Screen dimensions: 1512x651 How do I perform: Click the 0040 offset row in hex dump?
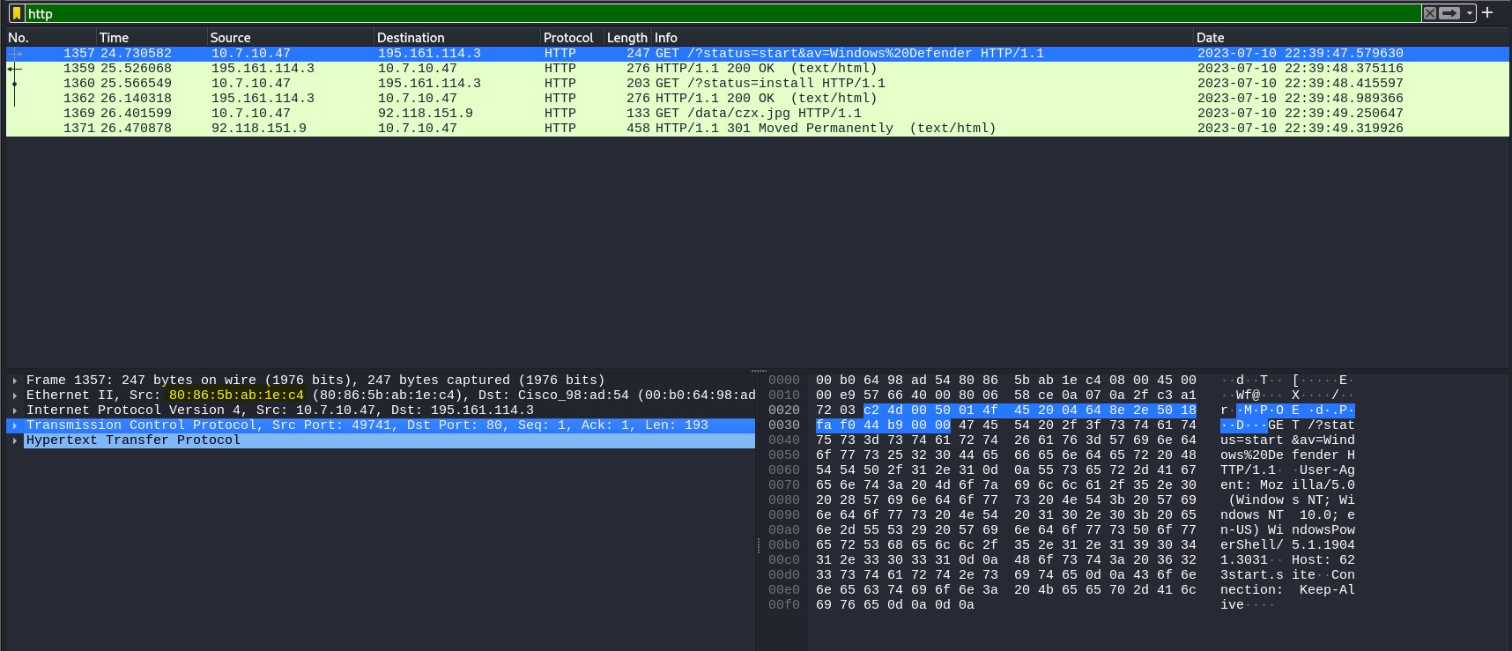click(x=783, y=440)
